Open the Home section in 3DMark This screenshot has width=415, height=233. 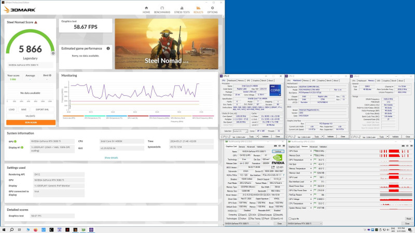point(146,10)
